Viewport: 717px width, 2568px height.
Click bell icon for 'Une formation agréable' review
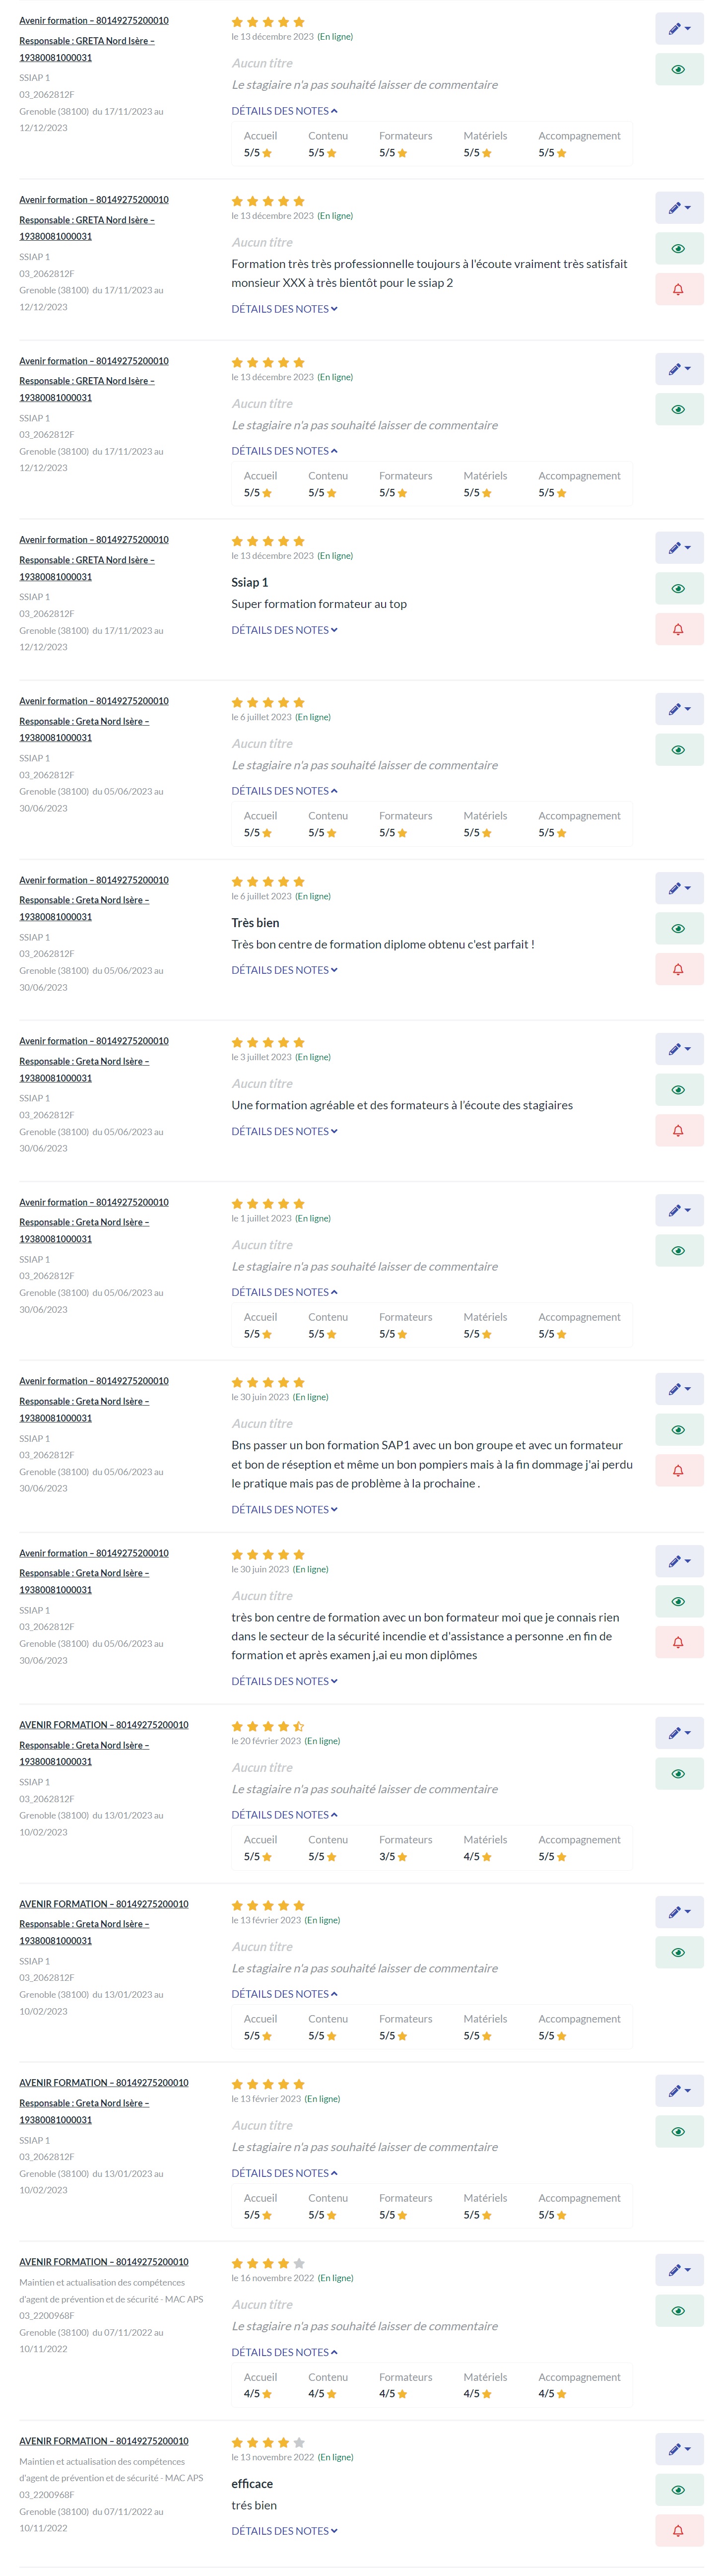click(x=678, y=1131)
